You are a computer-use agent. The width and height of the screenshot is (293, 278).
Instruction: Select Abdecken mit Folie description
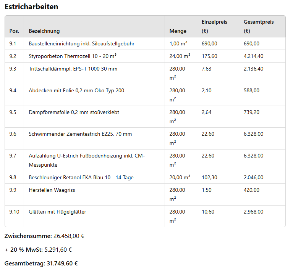[x=76, y=90]
